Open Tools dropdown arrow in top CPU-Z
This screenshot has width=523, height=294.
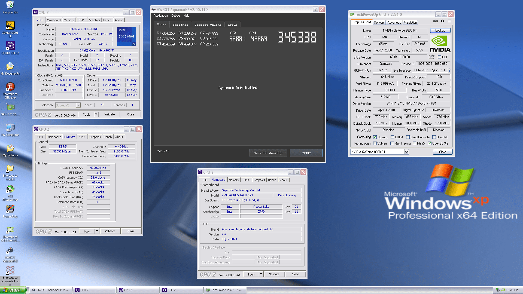tap(96, 115)
